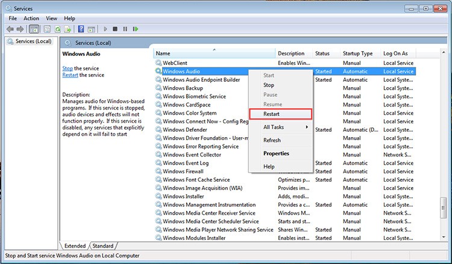Viewport: 452px width, 264px height.
Task: Toggle the Show/Hide Action Pane icon
Action: (x=92, y=29)
